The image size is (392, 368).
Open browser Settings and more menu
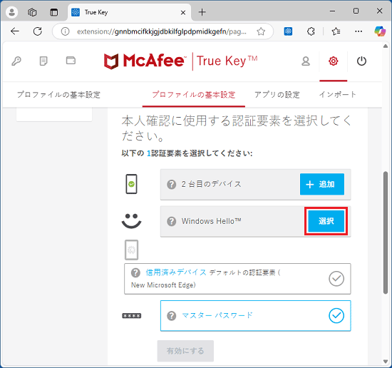tap(359, 31)
